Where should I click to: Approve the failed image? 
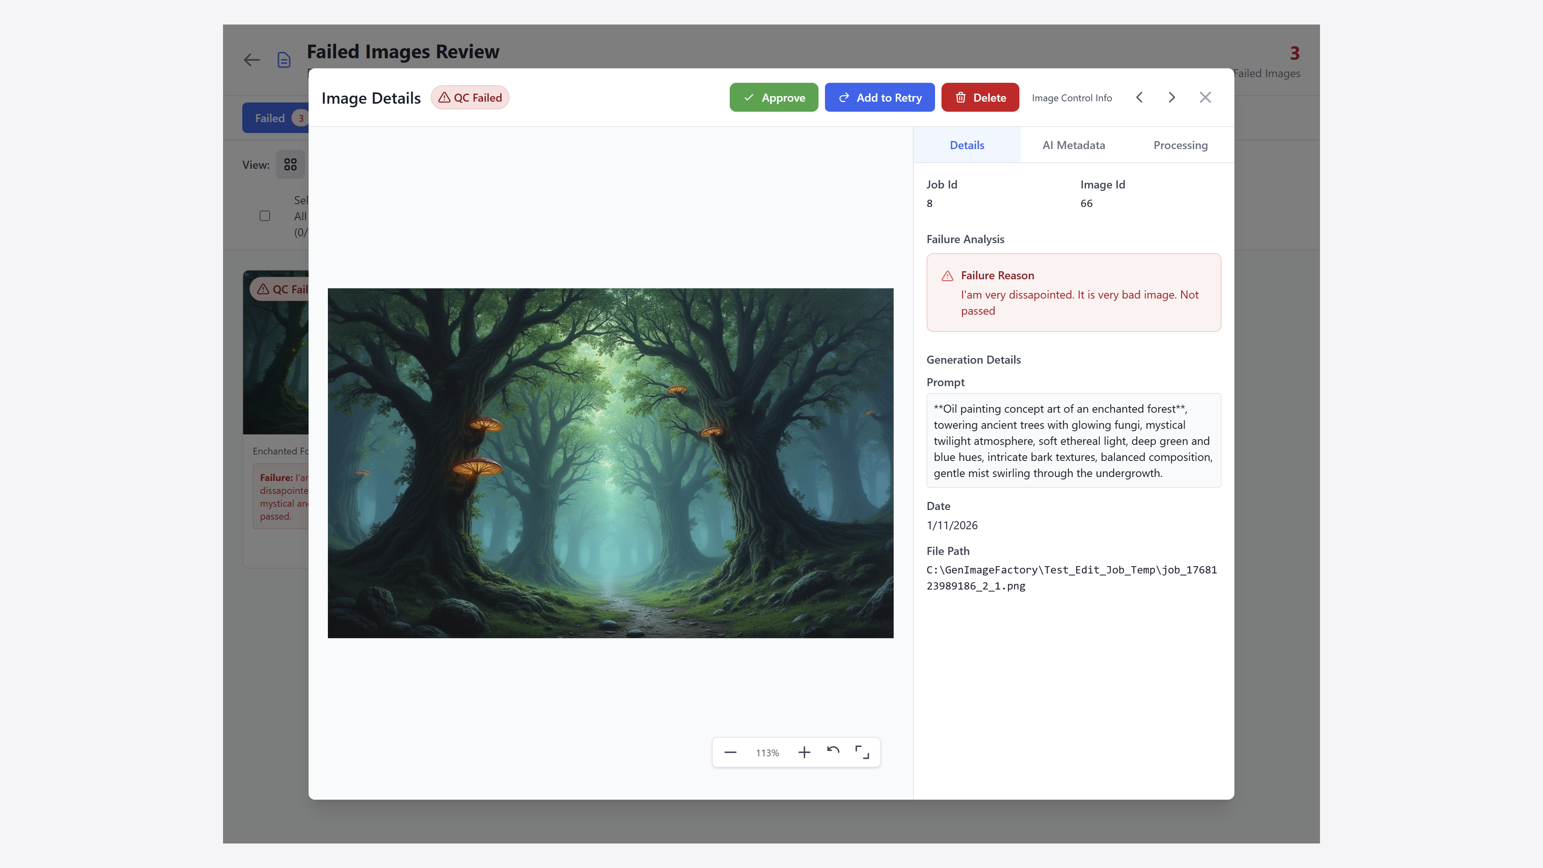tap(773, 98)
